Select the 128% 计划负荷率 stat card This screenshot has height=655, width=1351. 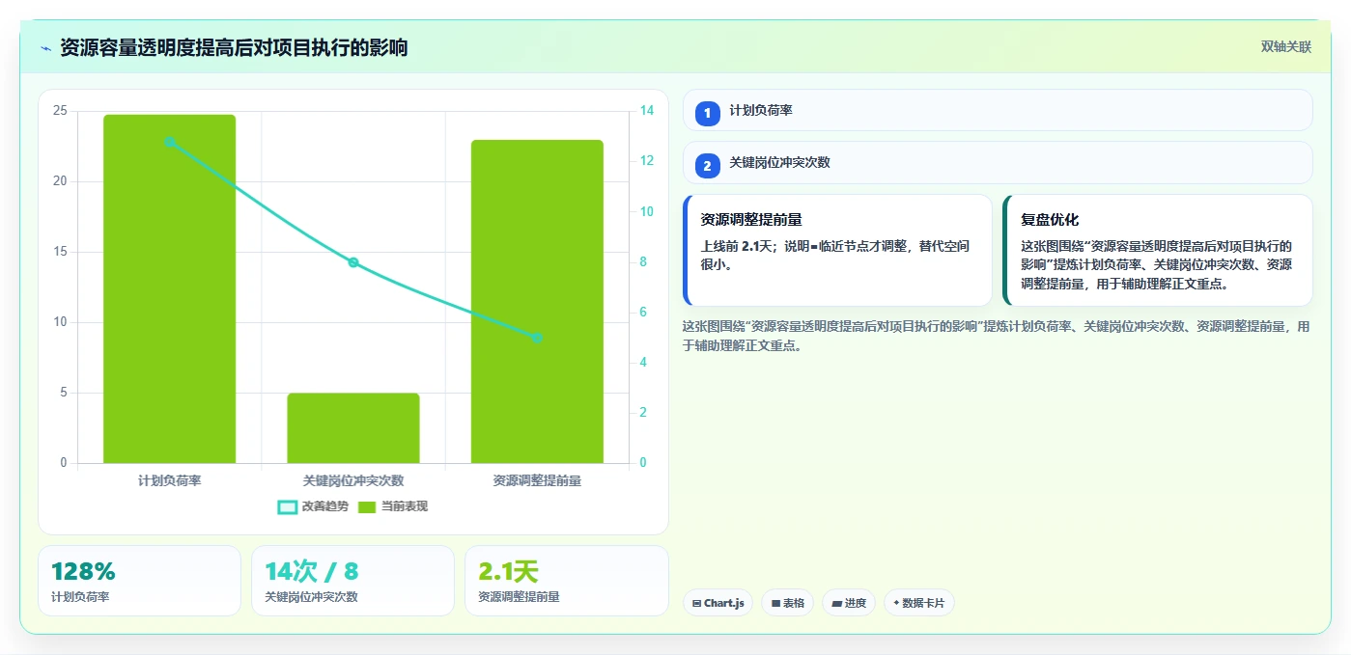(139, 581)
